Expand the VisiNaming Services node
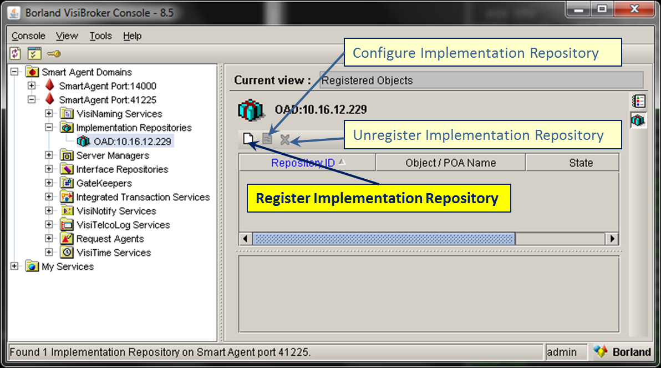Screen dimensions: 661x368 (x=49, y=114)
